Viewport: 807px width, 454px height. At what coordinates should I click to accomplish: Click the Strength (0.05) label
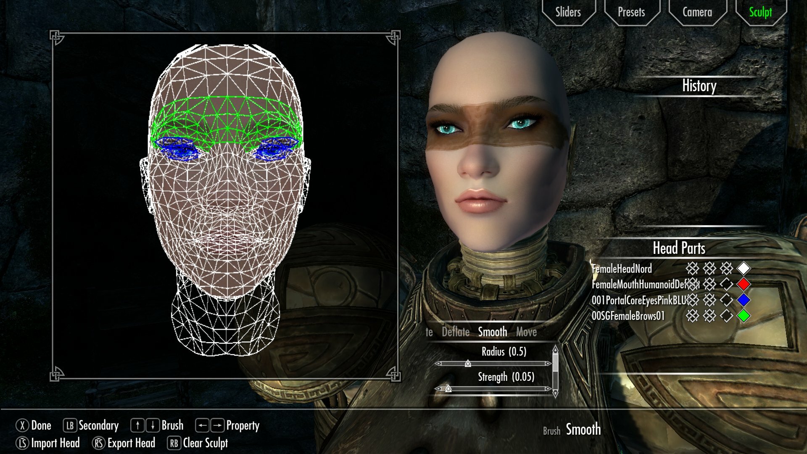coord(506,377)
